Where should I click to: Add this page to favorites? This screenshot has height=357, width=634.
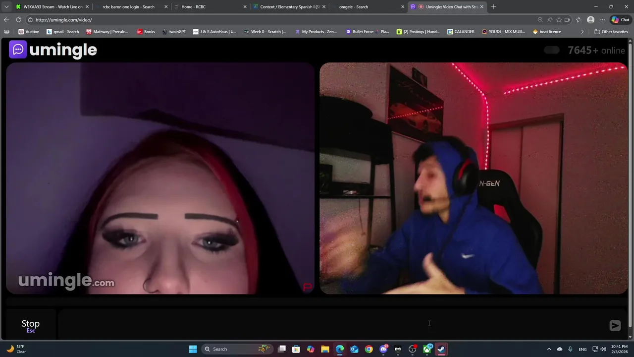[x=559, y=20]
